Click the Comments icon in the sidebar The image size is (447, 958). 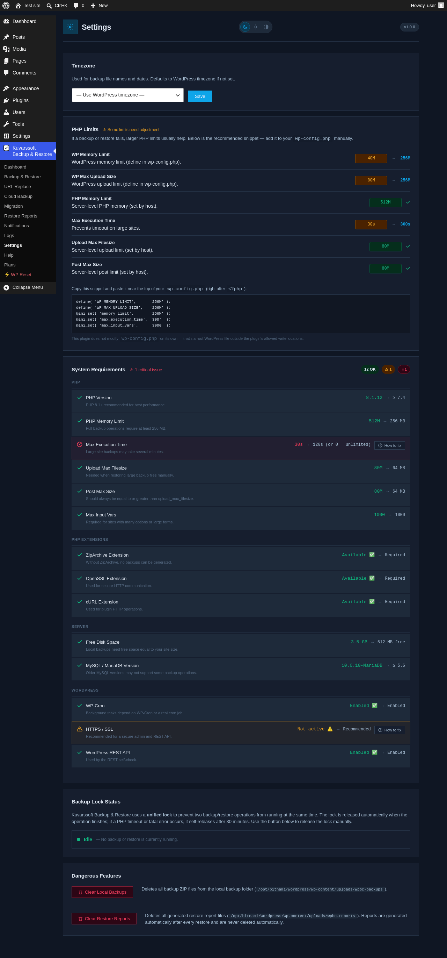click(6, 72)
